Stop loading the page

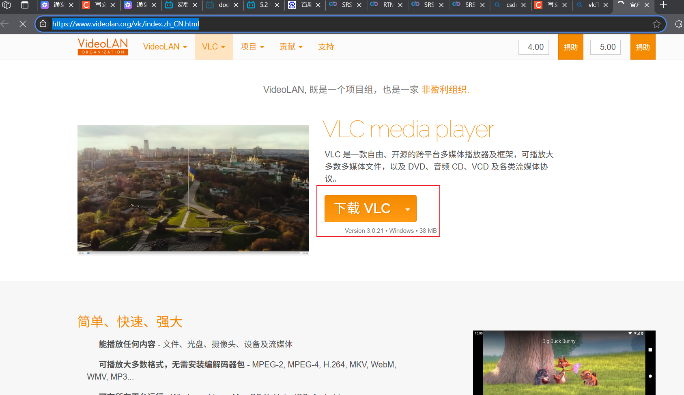point(23,24)
